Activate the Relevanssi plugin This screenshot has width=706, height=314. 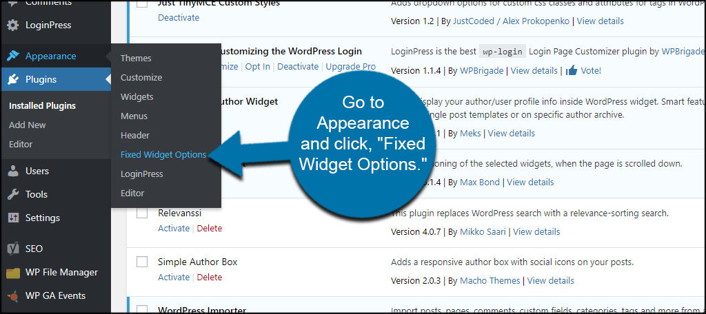pyautogui.click(x=174, y=229)
